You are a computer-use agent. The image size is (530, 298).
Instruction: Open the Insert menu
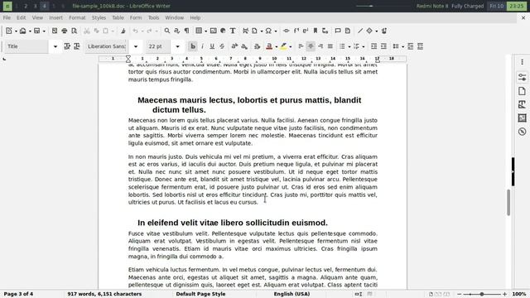point(55,17)
